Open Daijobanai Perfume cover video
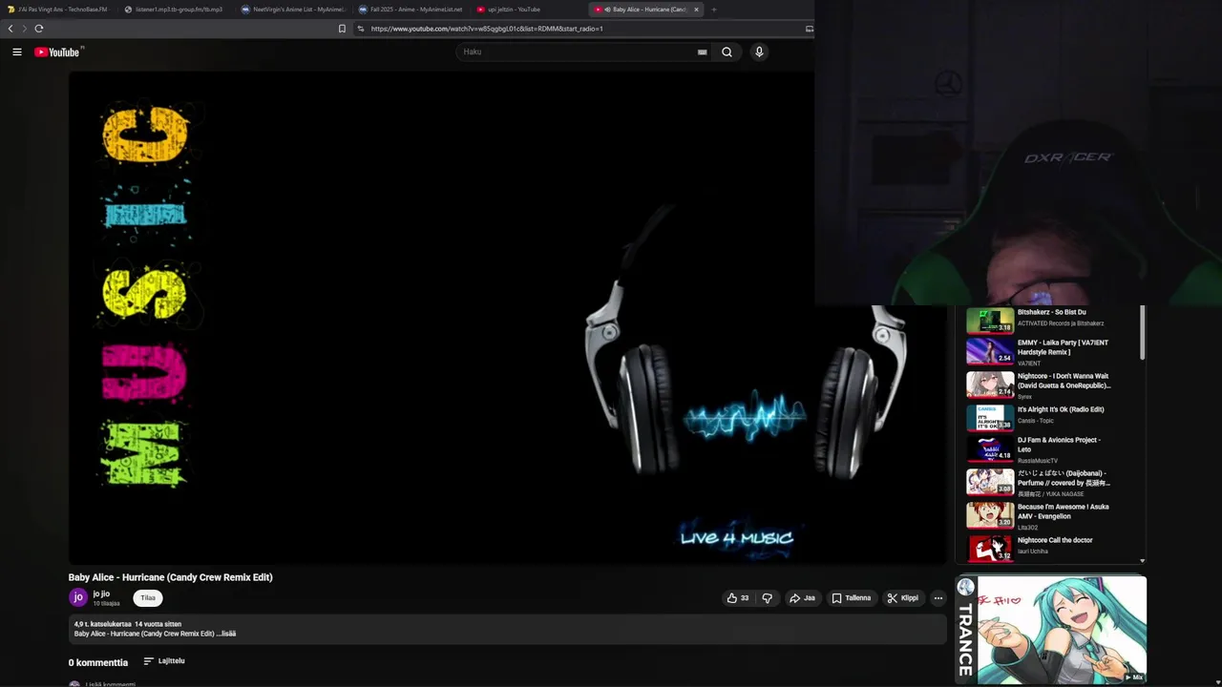 tap(1064, 478)
